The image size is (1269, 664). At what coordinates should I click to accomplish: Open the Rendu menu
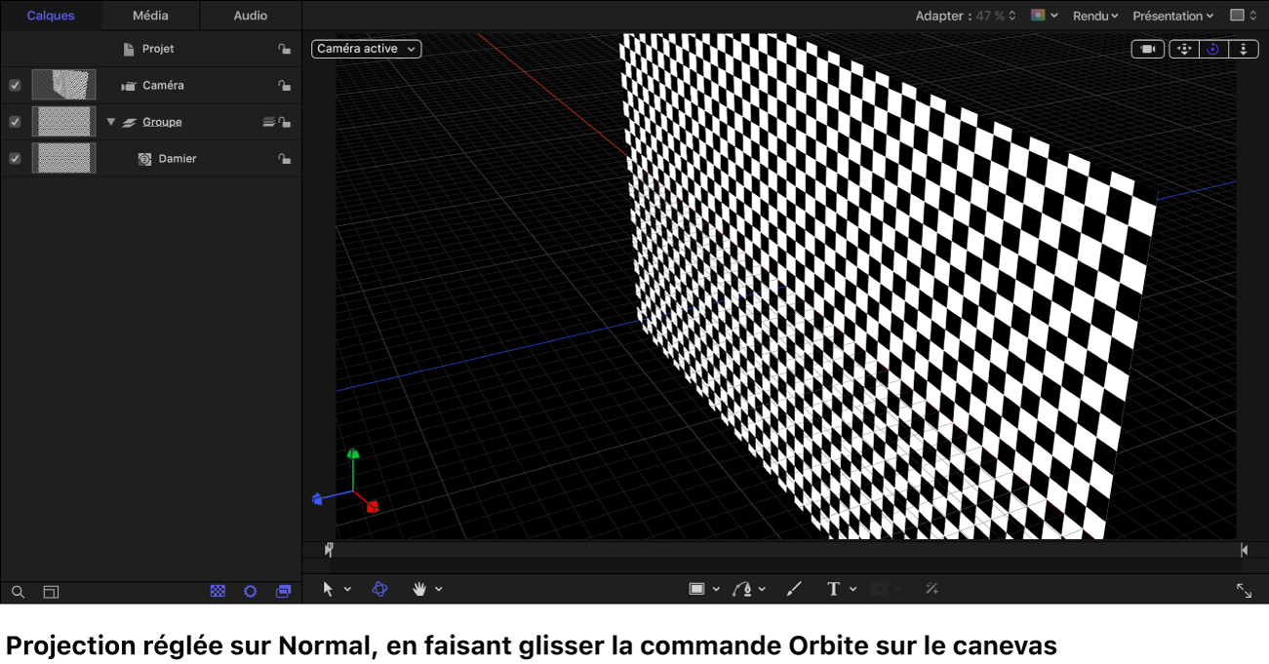coord(1094,16)
